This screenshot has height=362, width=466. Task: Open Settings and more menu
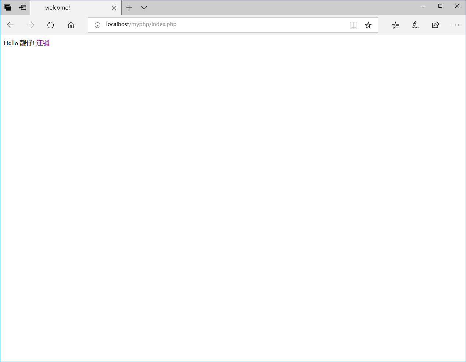pos(456,25)
